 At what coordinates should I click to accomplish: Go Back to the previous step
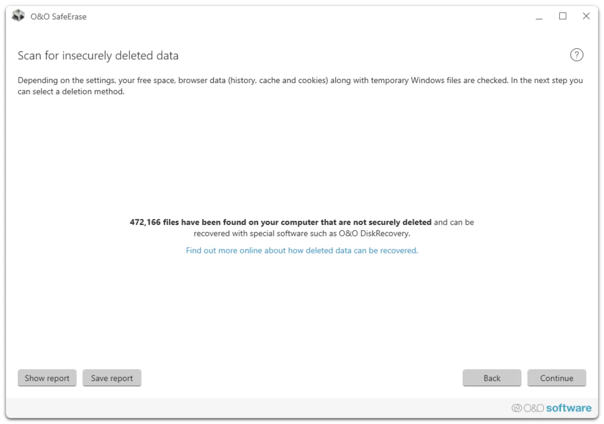[492, 378]
